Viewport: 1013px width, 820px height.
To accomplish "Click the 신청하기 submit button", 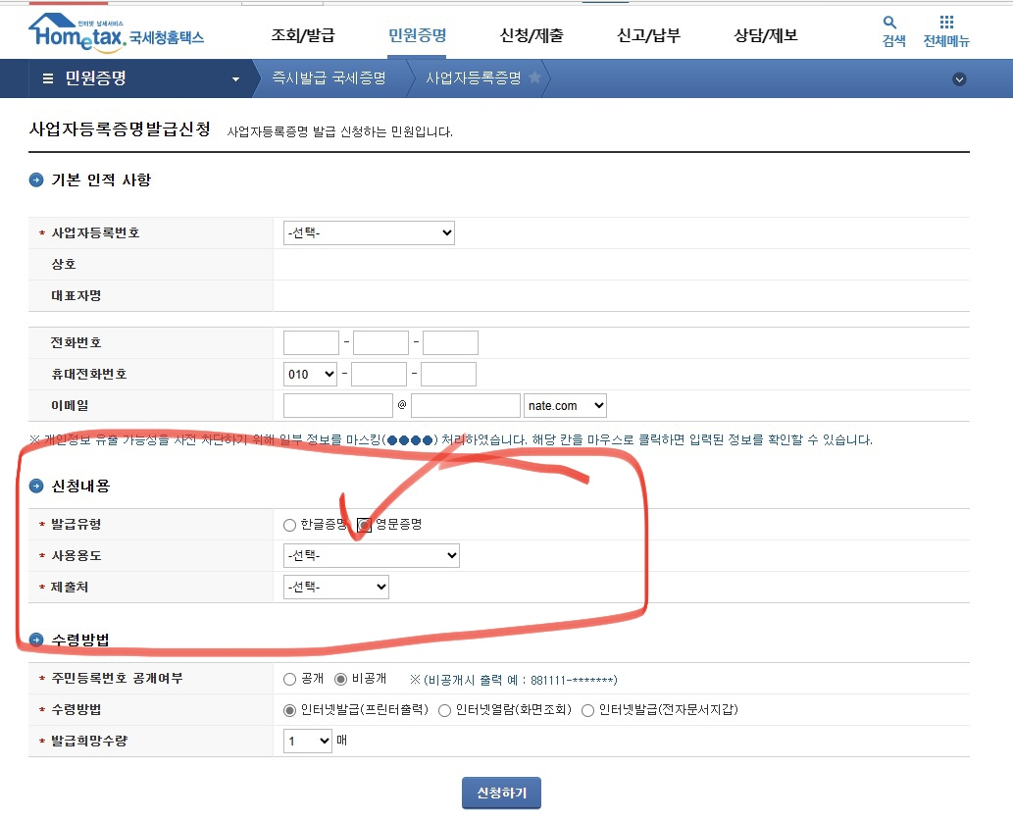I will click(x=501, y=793).
